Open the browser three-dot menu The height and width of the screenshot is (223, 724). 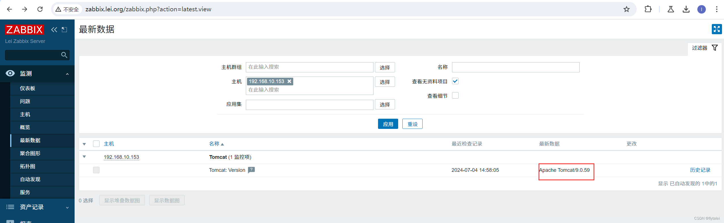pos(717,9)
